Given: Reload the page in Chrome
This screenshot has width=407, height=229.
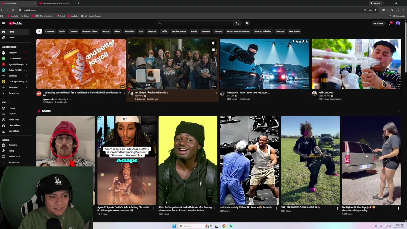Looking at the screenshot, I should (13, 10).
